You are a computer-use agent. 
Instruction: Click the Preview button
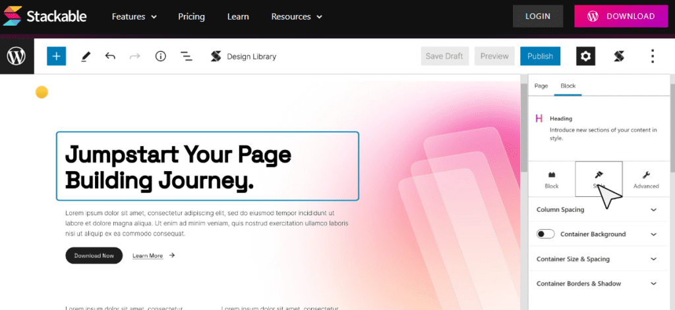pos(494,56)
